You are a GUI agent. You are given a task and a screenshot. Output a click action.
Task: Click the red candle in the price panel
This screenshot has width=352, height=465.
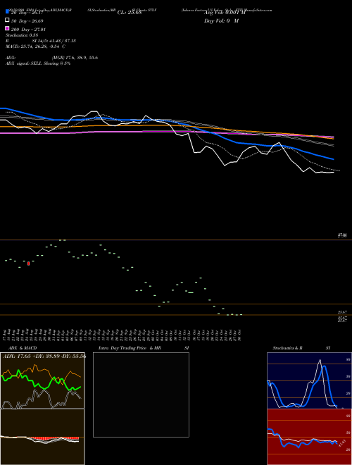29,263
